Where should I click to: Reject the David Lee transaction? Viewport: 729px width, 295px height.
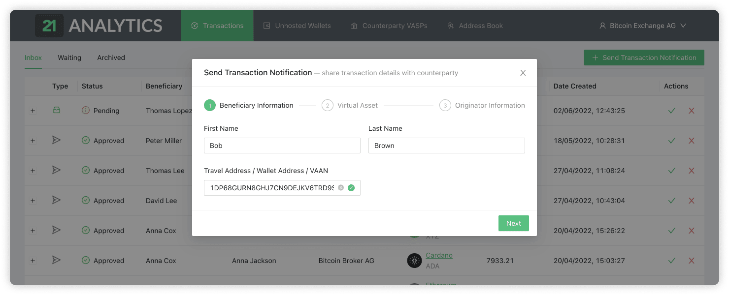tap(691, 201)
